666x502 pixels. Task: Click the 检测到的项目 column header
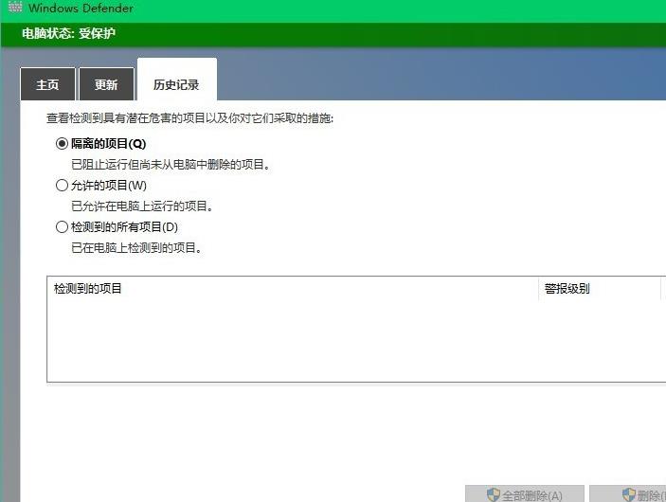[x=293, y=289]
